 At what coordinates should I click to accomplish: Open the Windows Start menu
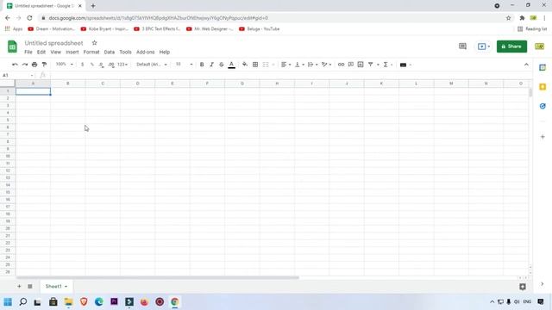[x=8, y=301]
